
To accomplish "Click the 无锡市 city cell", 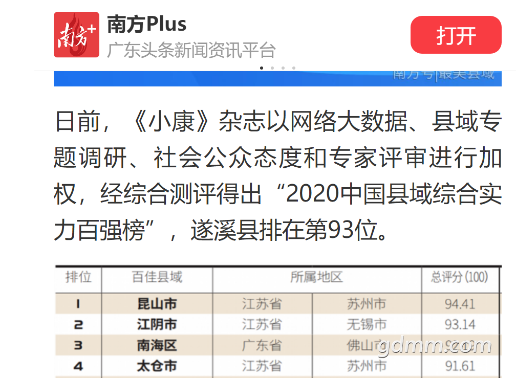I will coord(367,324).
